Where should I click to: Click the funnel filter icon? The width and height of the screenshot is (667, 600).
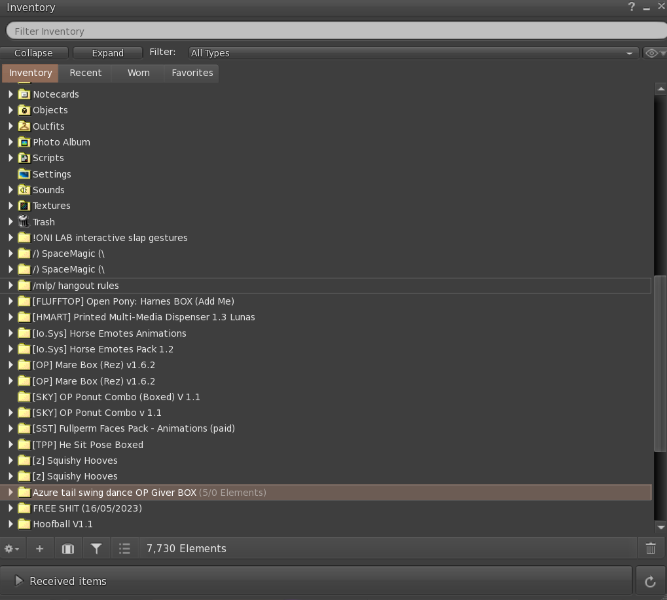click(96, 548)
